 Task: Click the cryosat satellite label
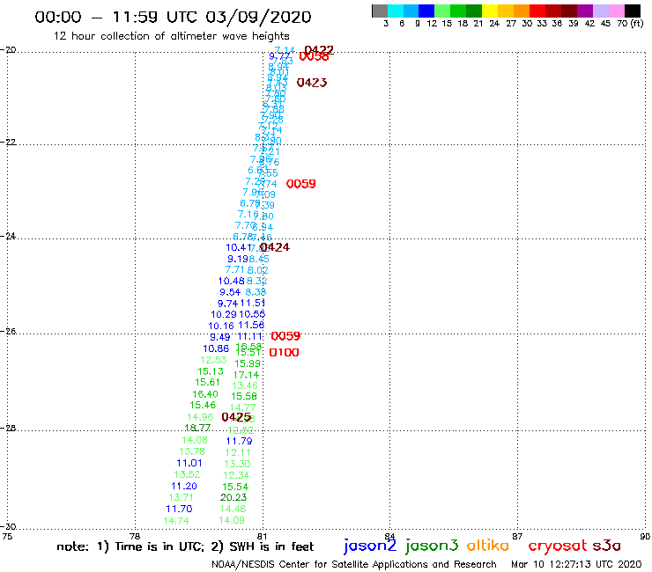tap(558, 546)
